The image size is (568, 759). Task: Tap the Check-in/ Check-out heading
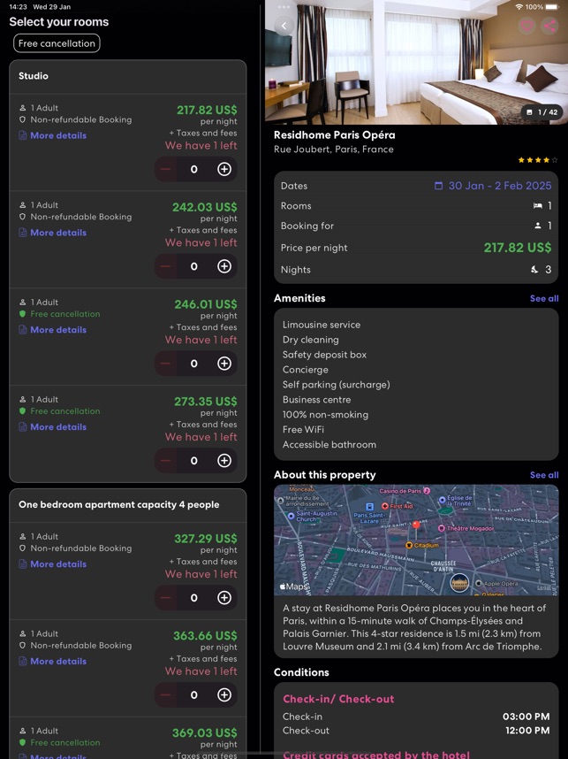point(338,699)
